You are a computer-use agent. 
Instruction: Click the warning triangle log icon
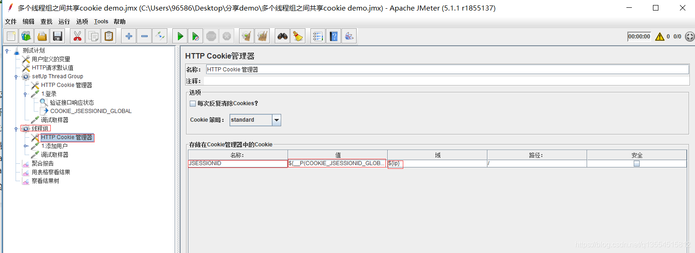coord(659,37)
